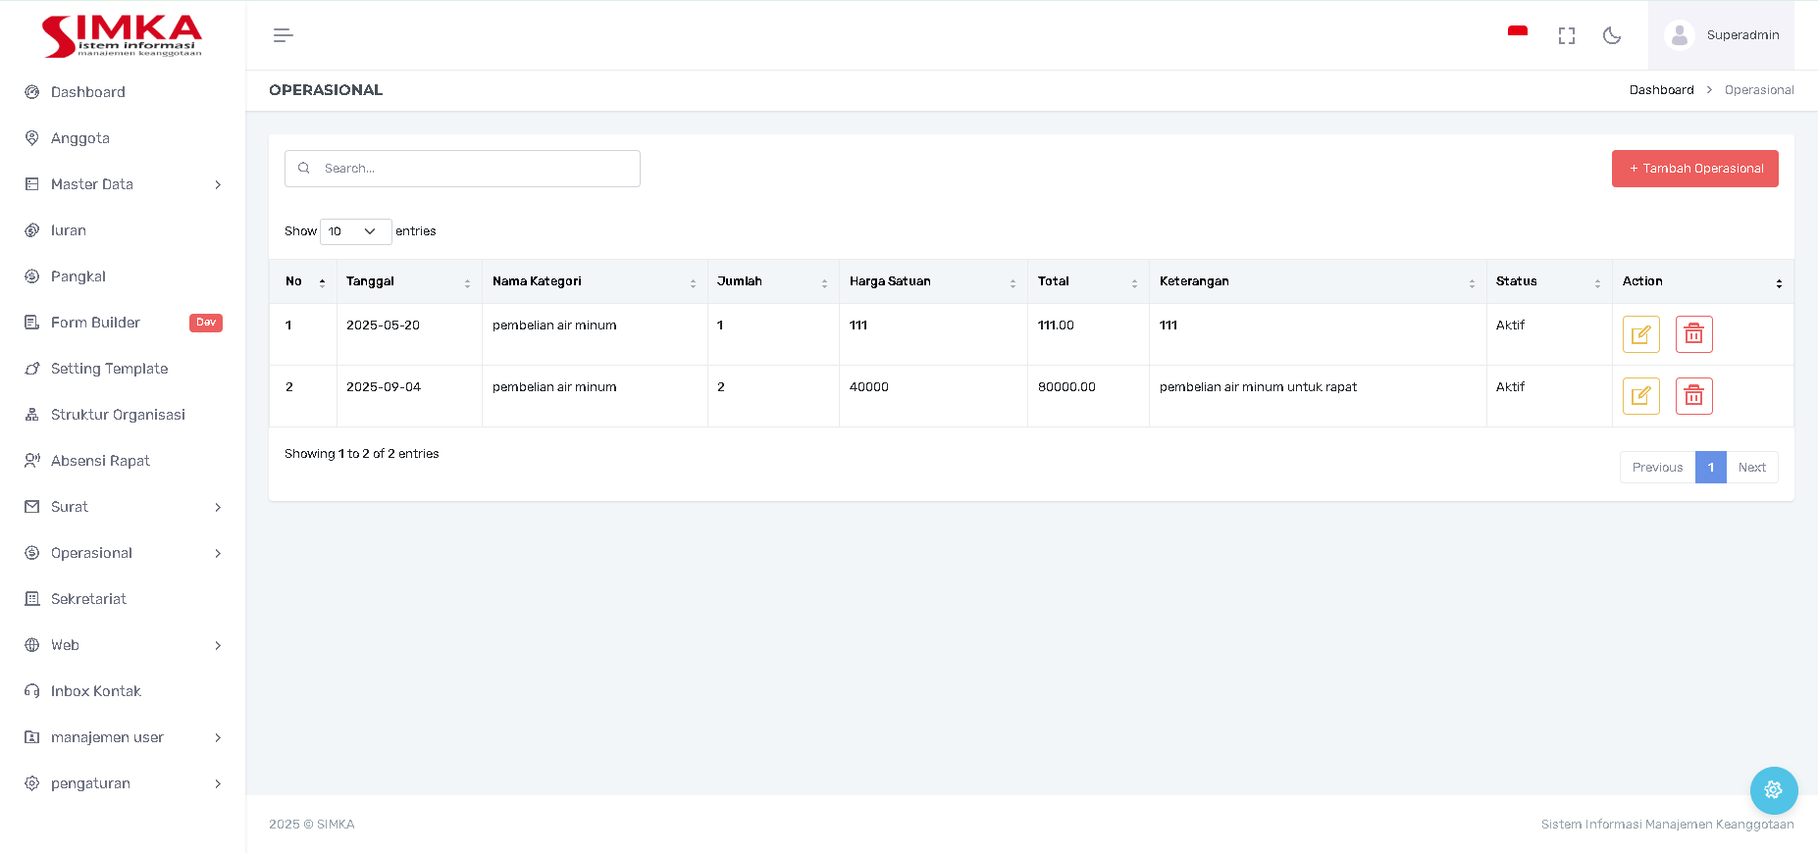The height and width of the screenshot is (853, 1818).
Task: Sort the table by Tanggal column
Action: 408,281
